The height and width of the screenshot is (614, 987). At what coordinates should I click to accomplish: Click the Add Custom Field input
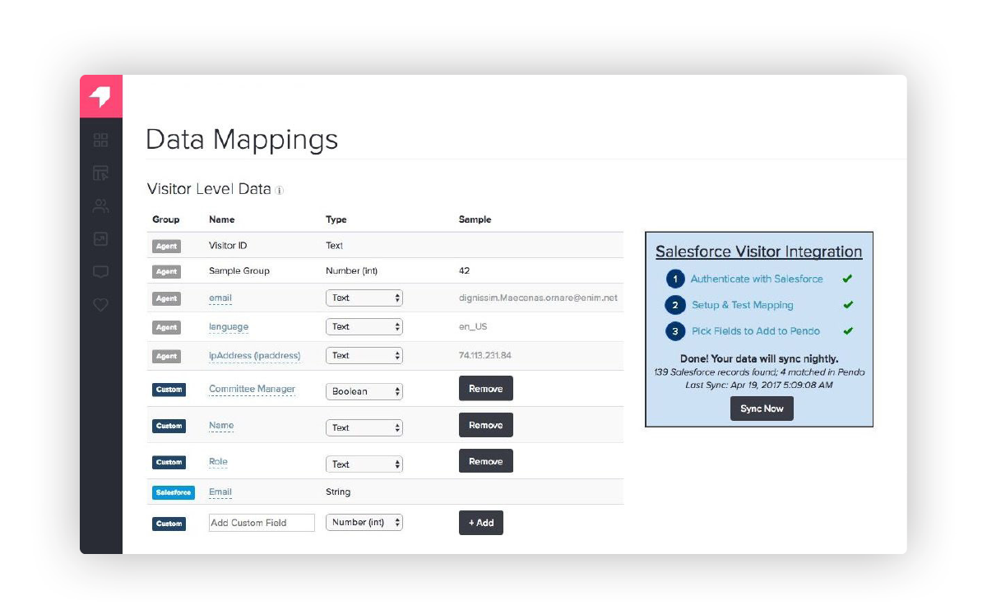coord(262,523)
